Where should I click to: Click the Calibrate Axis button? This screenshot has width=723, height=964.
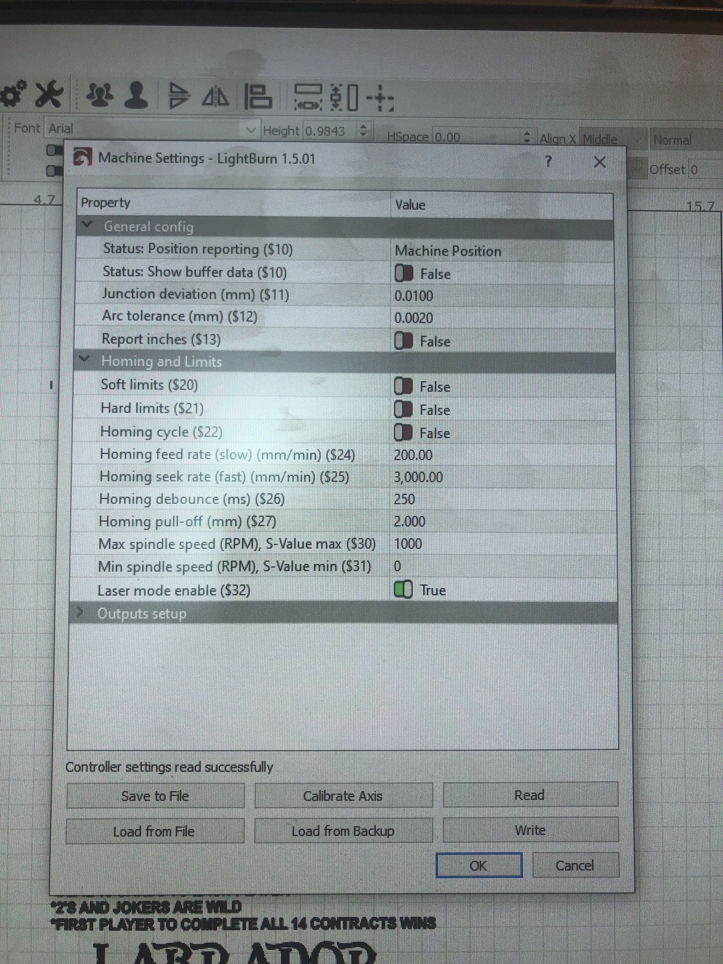tap(343, 796)
